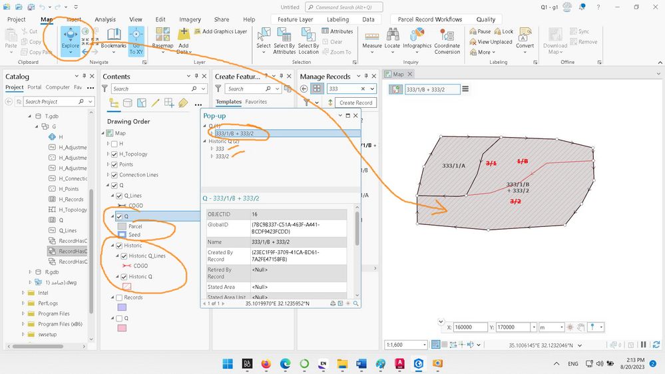The image size is (665, 374).
Task: Click the zoom magnifier in Pop-up footer
Action: click(x=356, y=303)
